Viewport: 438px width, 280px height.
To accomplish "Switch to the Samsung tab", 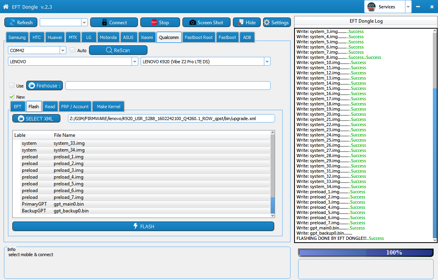I will tap(17, 37).
